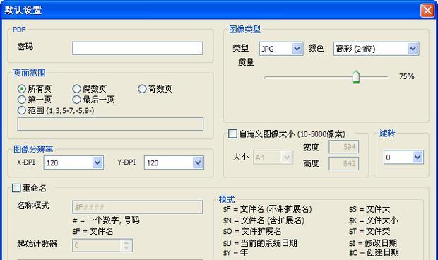Click the text $C = 创建日期
Image resolution: width=438 pixels, height=260 pixels.
[x=374, y=252]
